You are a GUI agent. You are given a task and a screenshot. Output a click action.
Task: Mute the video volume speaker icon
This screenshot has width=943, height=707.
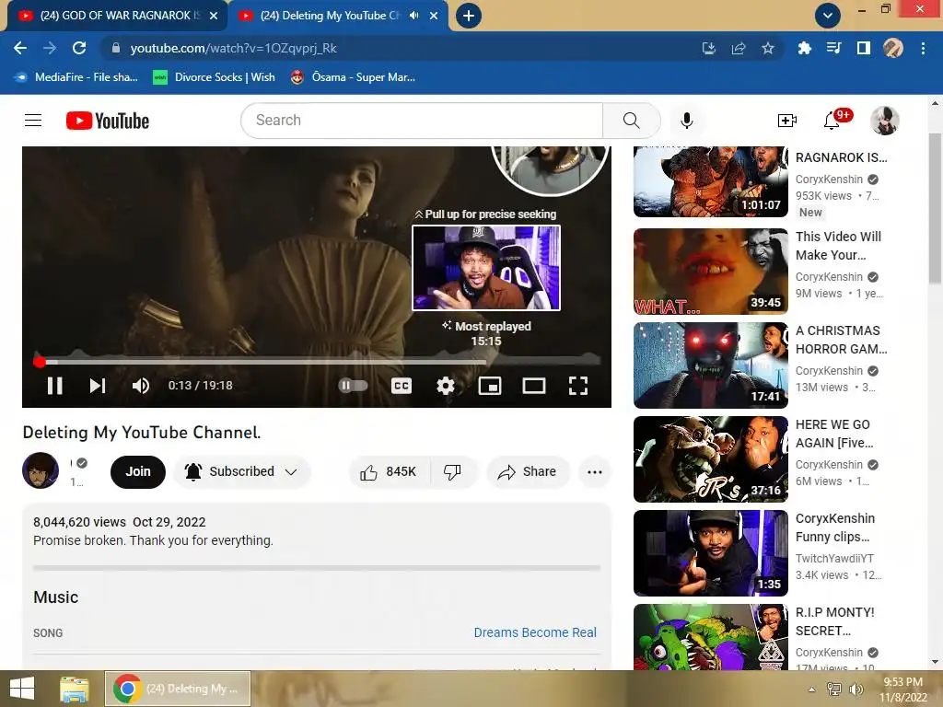pos(141,386)
